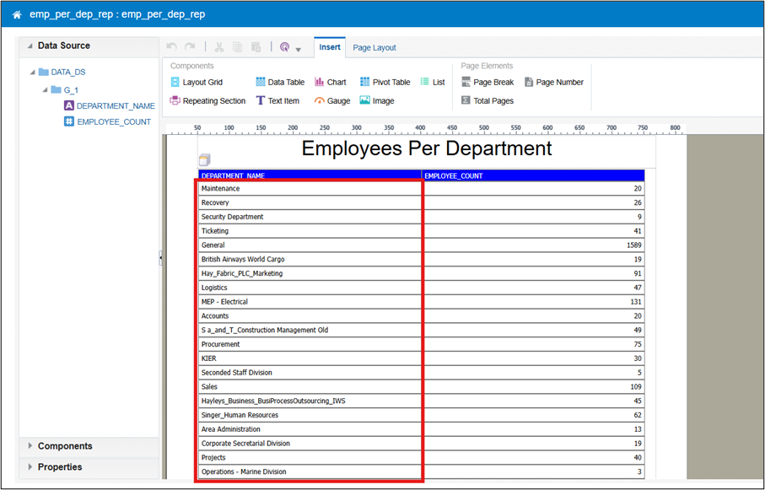Insert a Data Table component

280,83
